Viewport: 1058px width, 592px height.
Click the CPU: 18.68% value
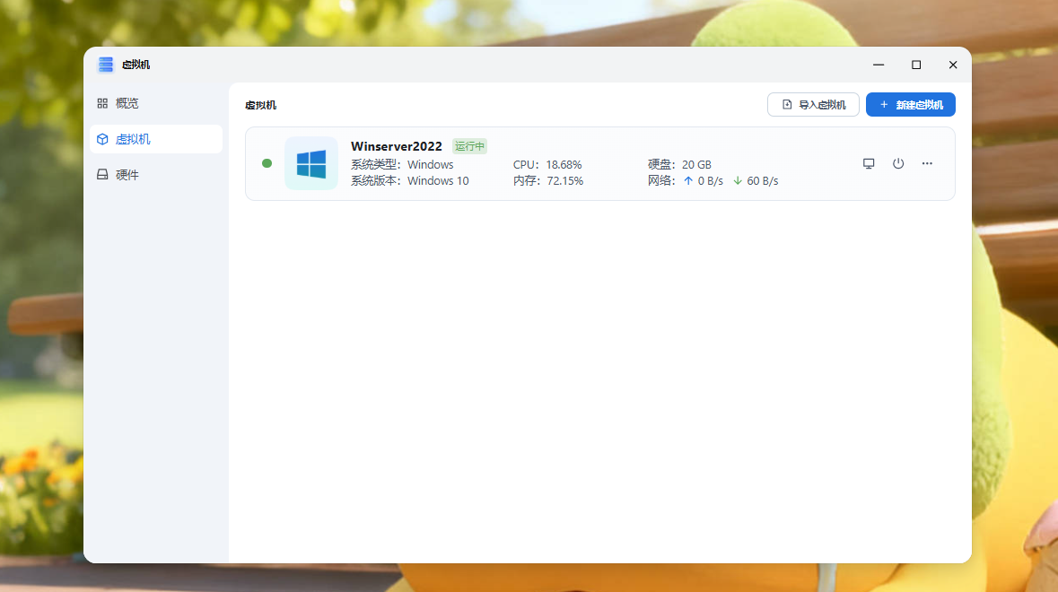547,164
